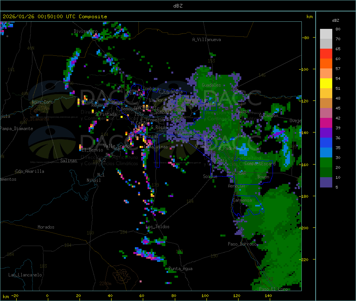Click the Soitue map label
The height and width of the screenshot is (301, 356).
click(210, 176)
